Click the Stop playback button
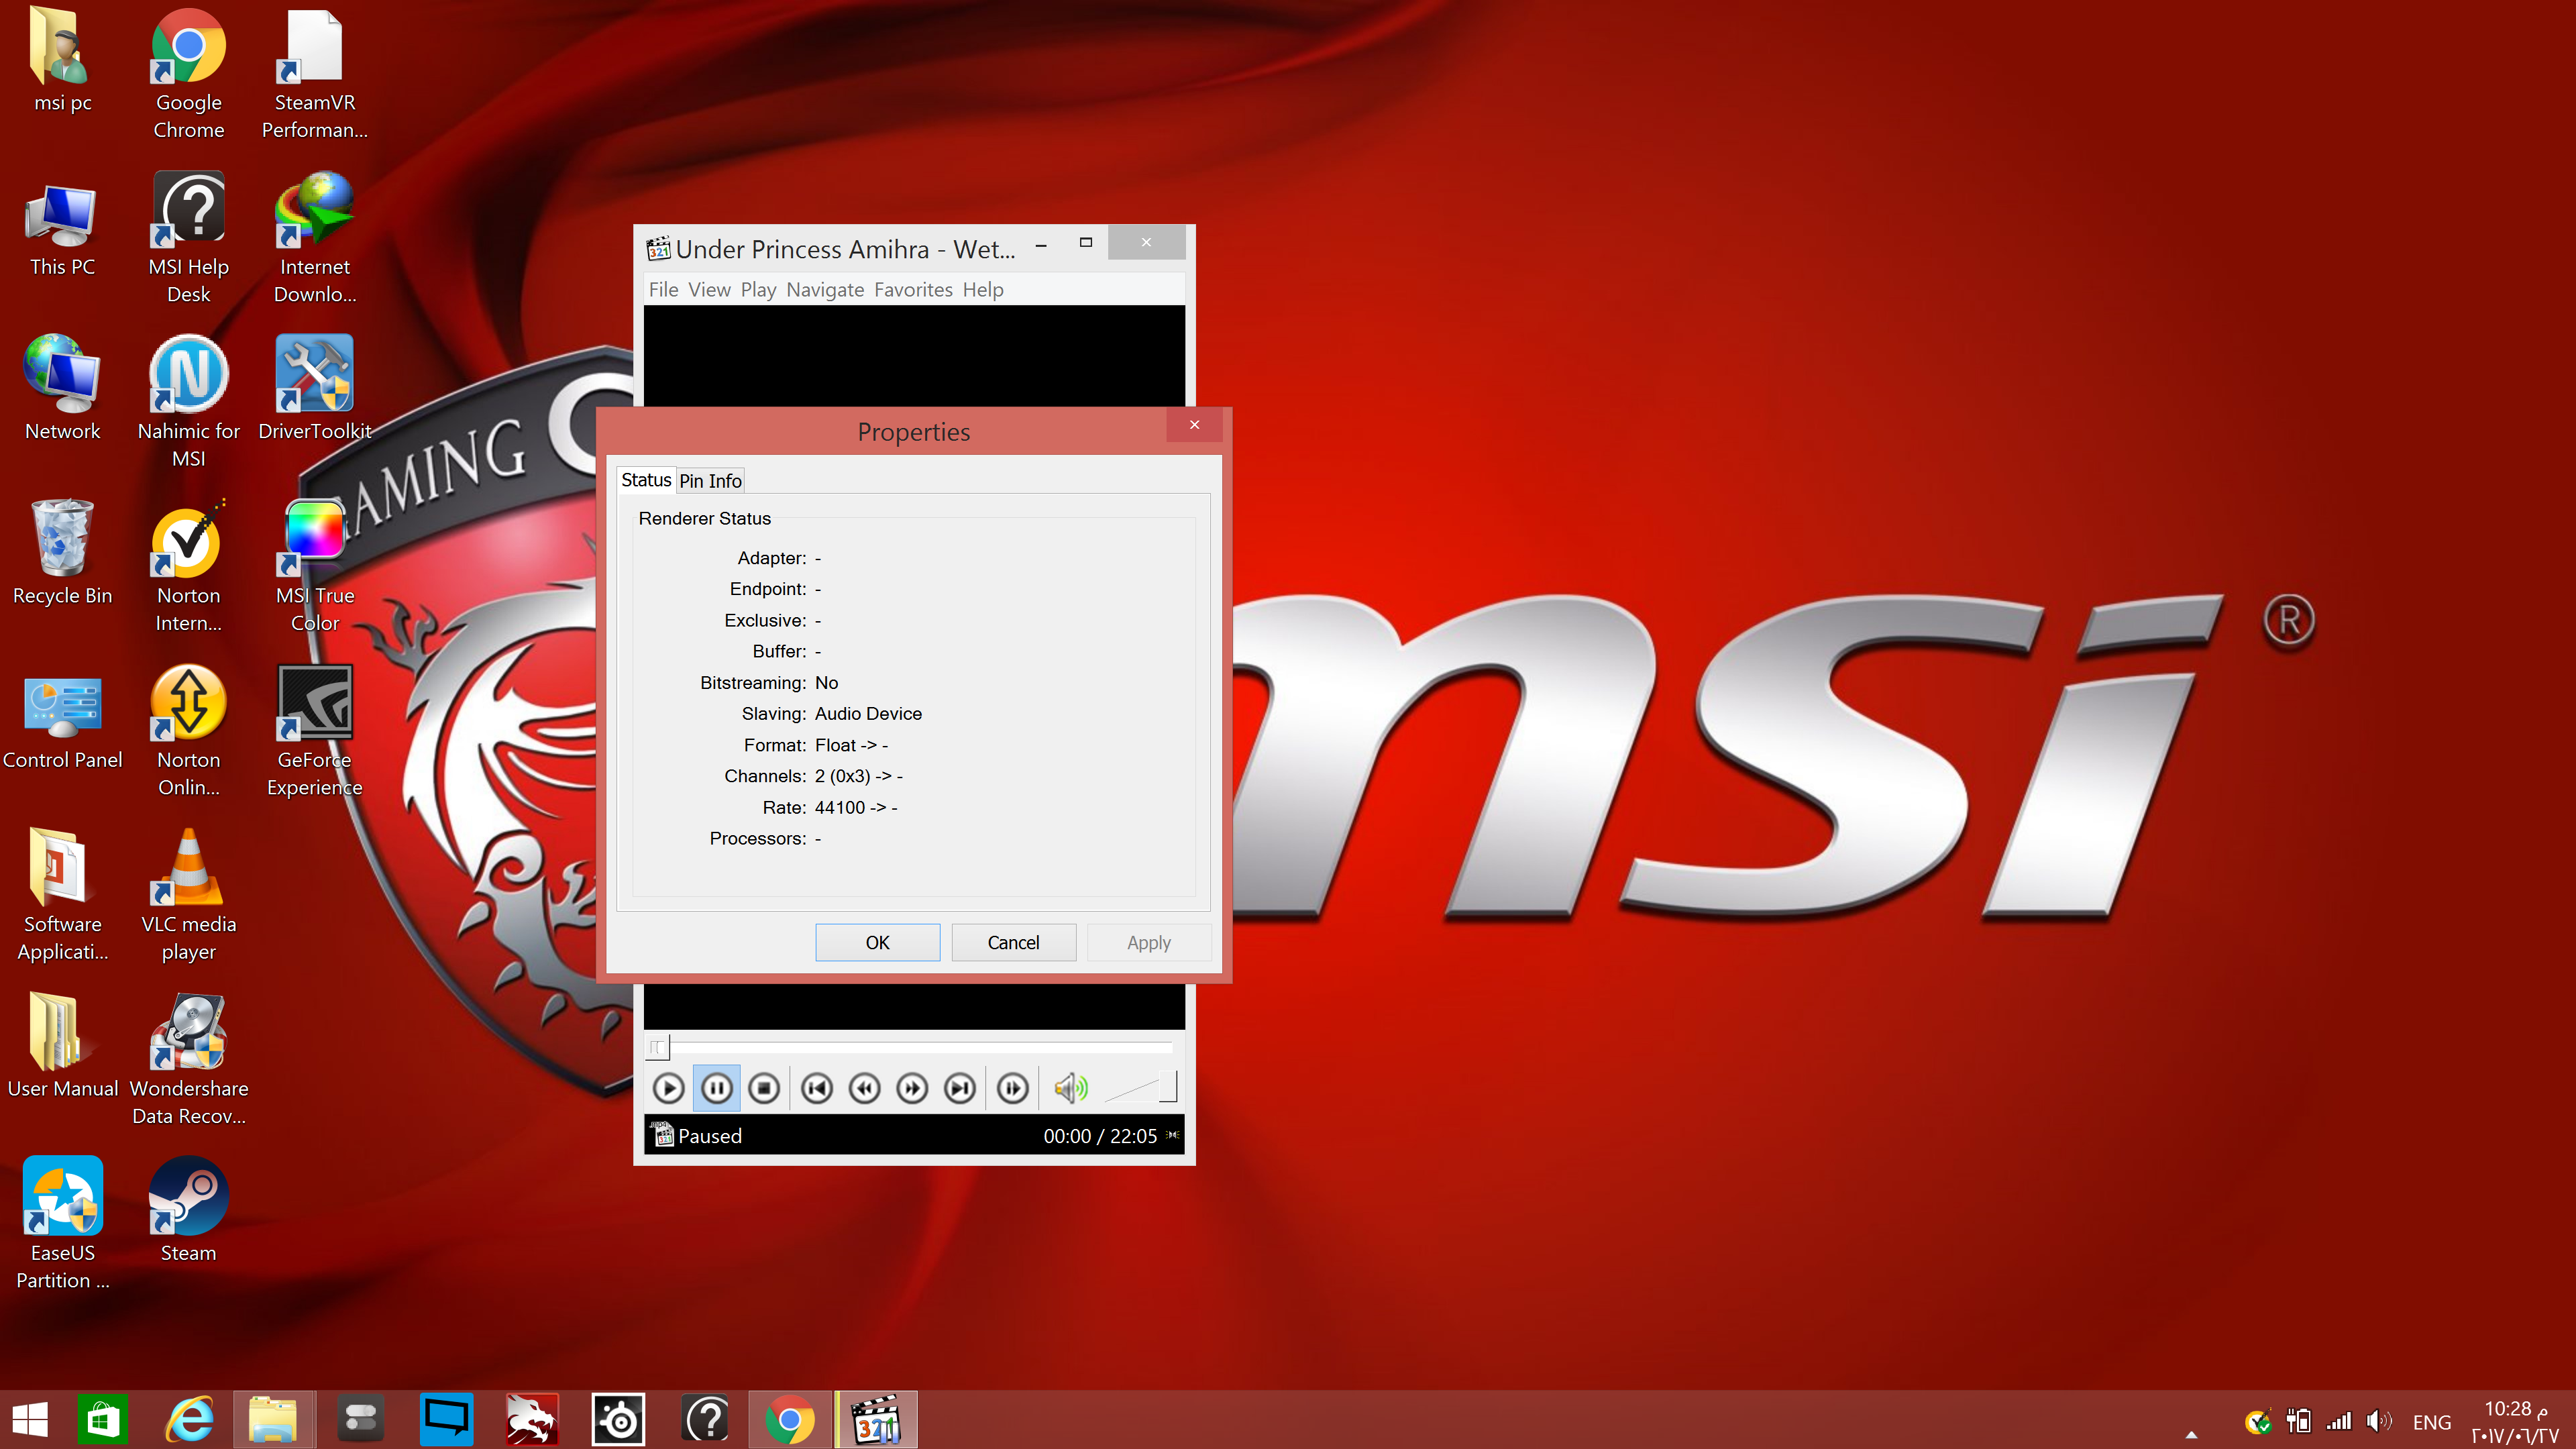2576x1449 pixels. click(764, 1088)
